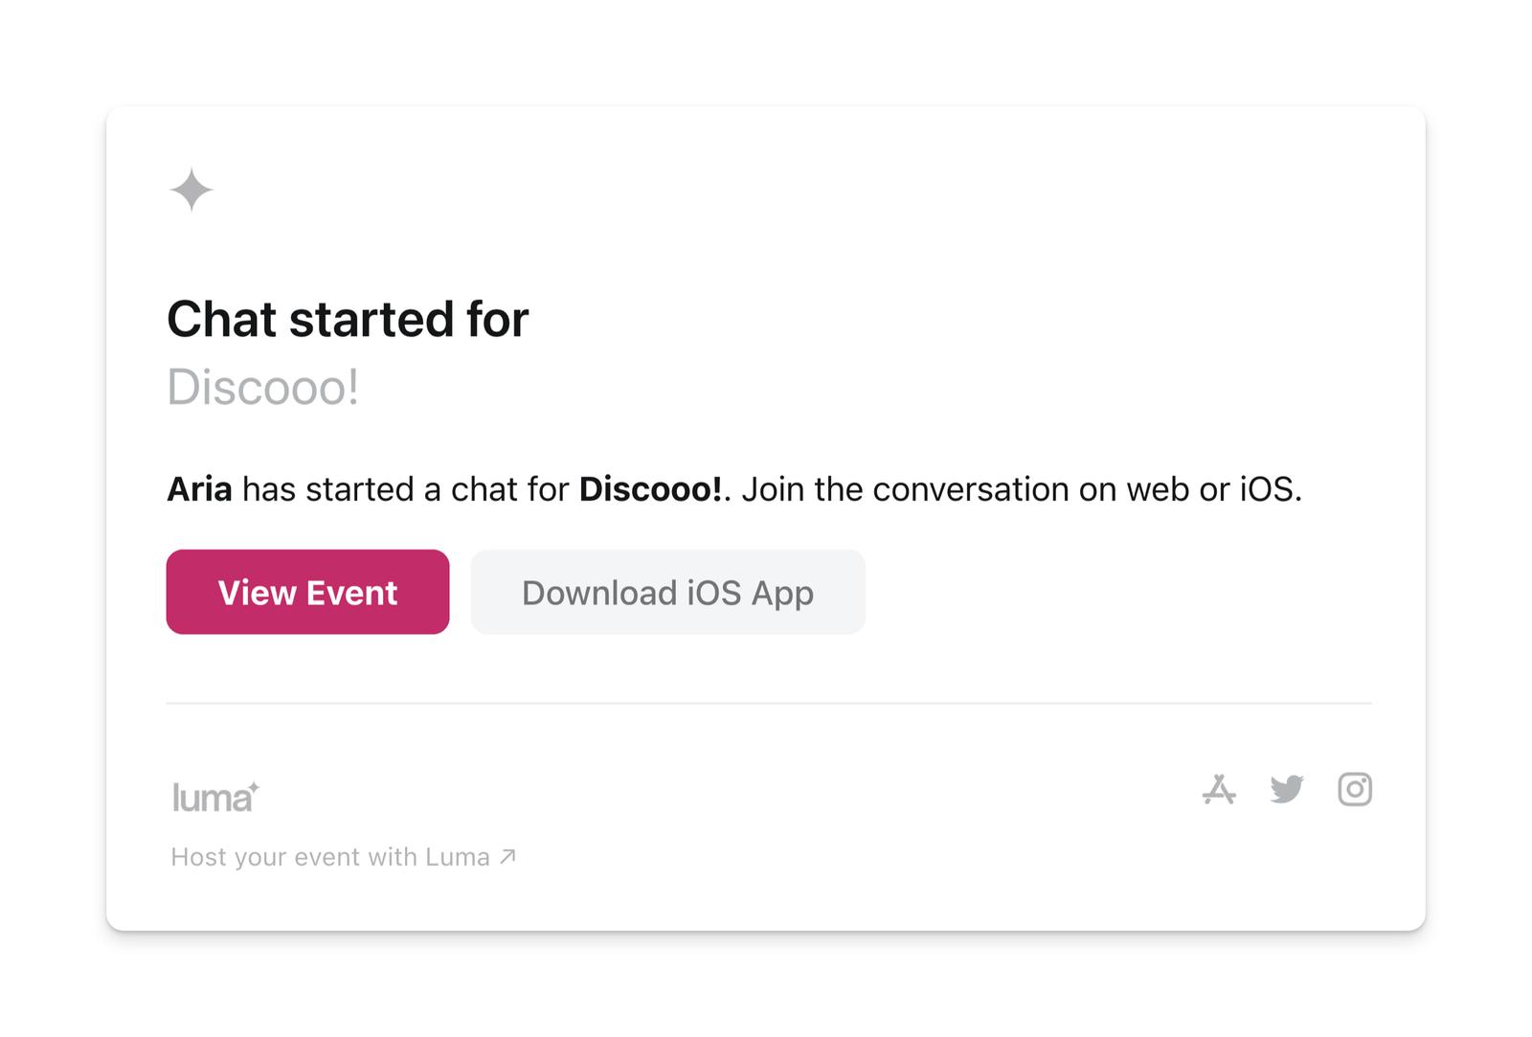Click the horizontal divider line above footer
Screen dimensions: 1532x1037
coord(769,704)
